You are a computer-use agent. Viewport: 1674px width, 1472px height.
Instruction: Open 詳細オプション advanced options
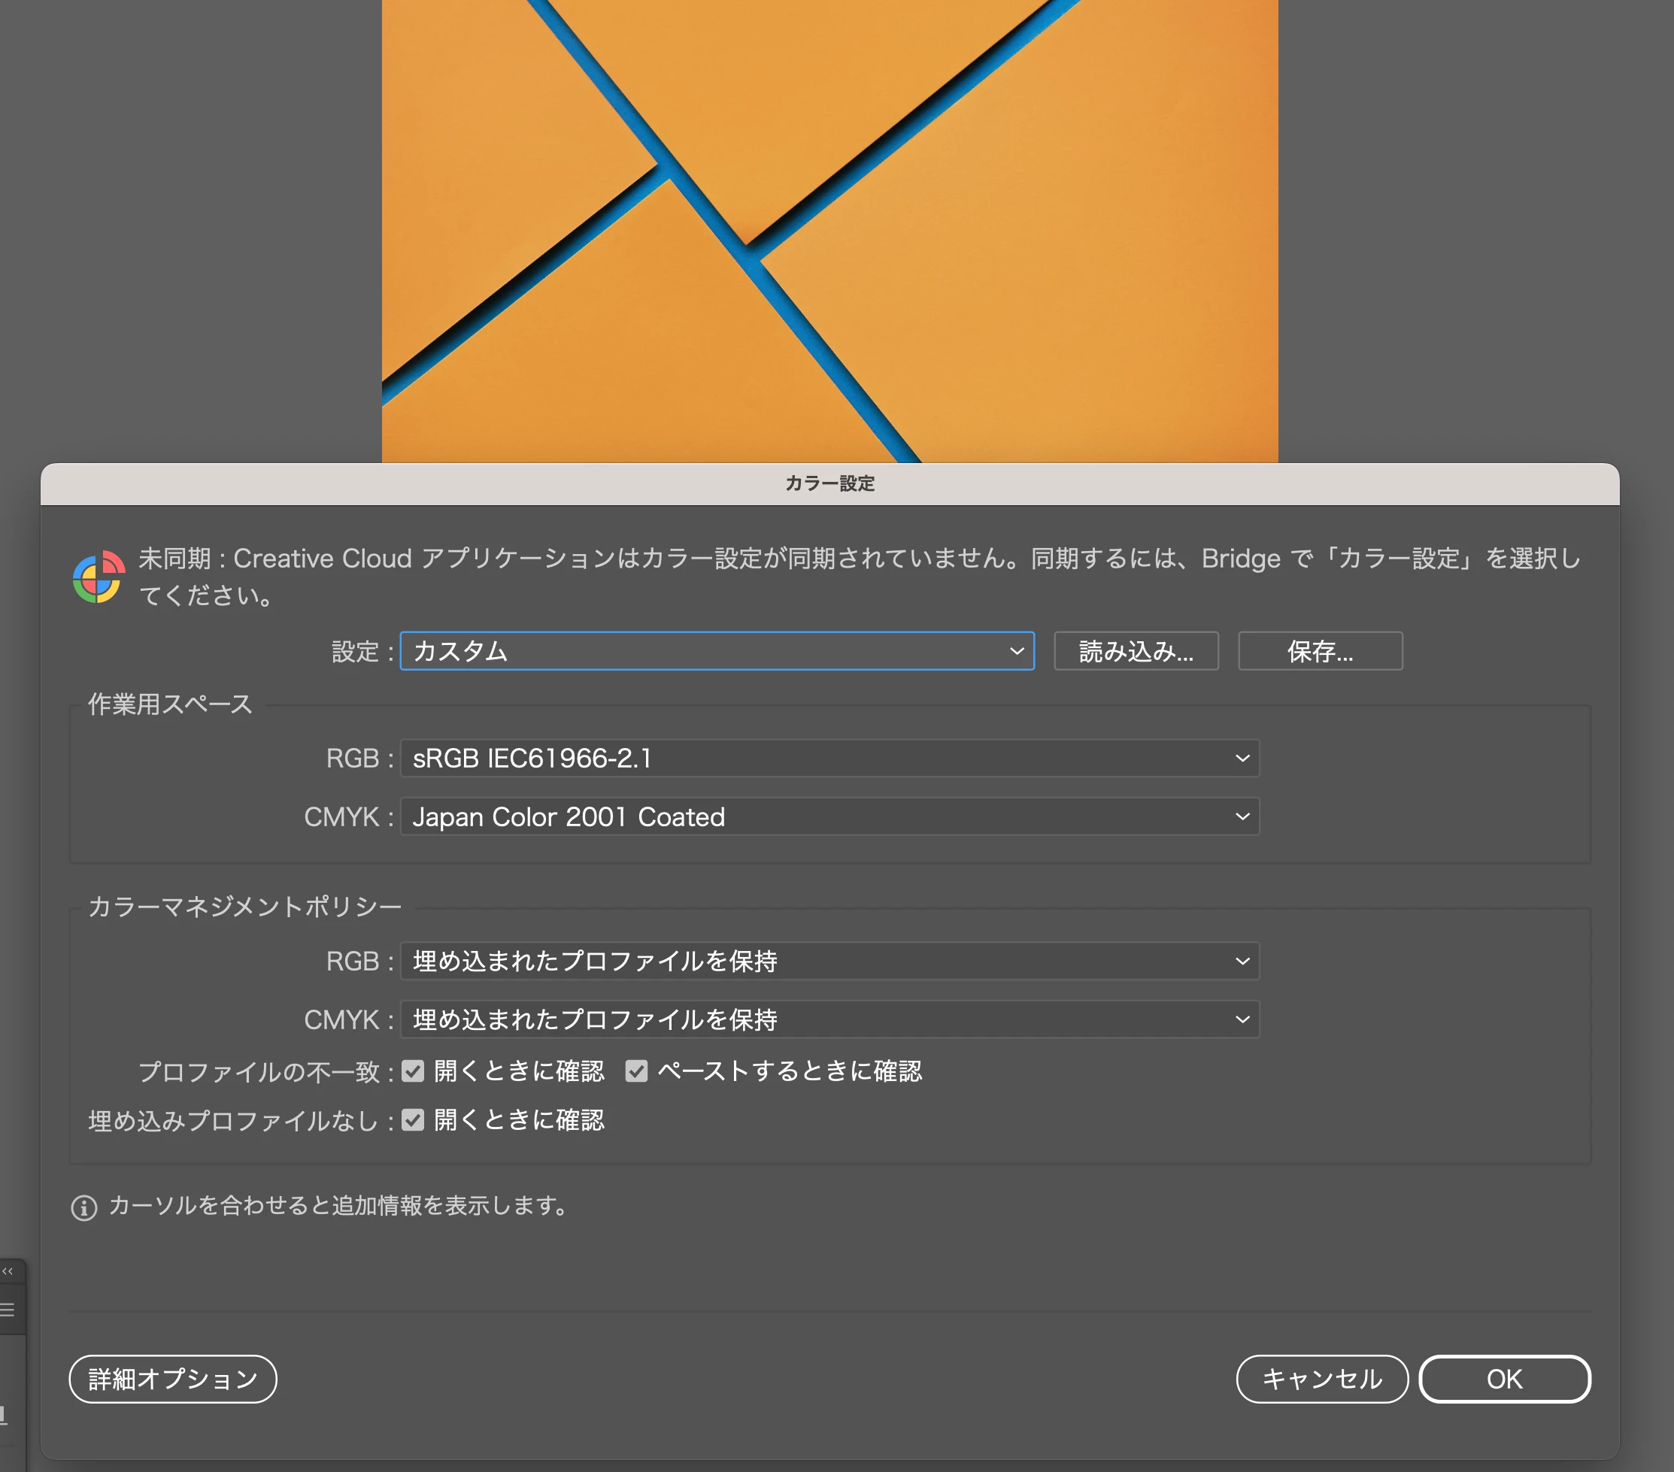pos(173,1379)
